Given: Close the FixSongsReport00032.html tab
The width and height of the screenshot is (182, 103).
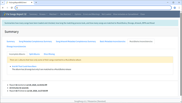Looking at the screenshot, I should 32,2.
